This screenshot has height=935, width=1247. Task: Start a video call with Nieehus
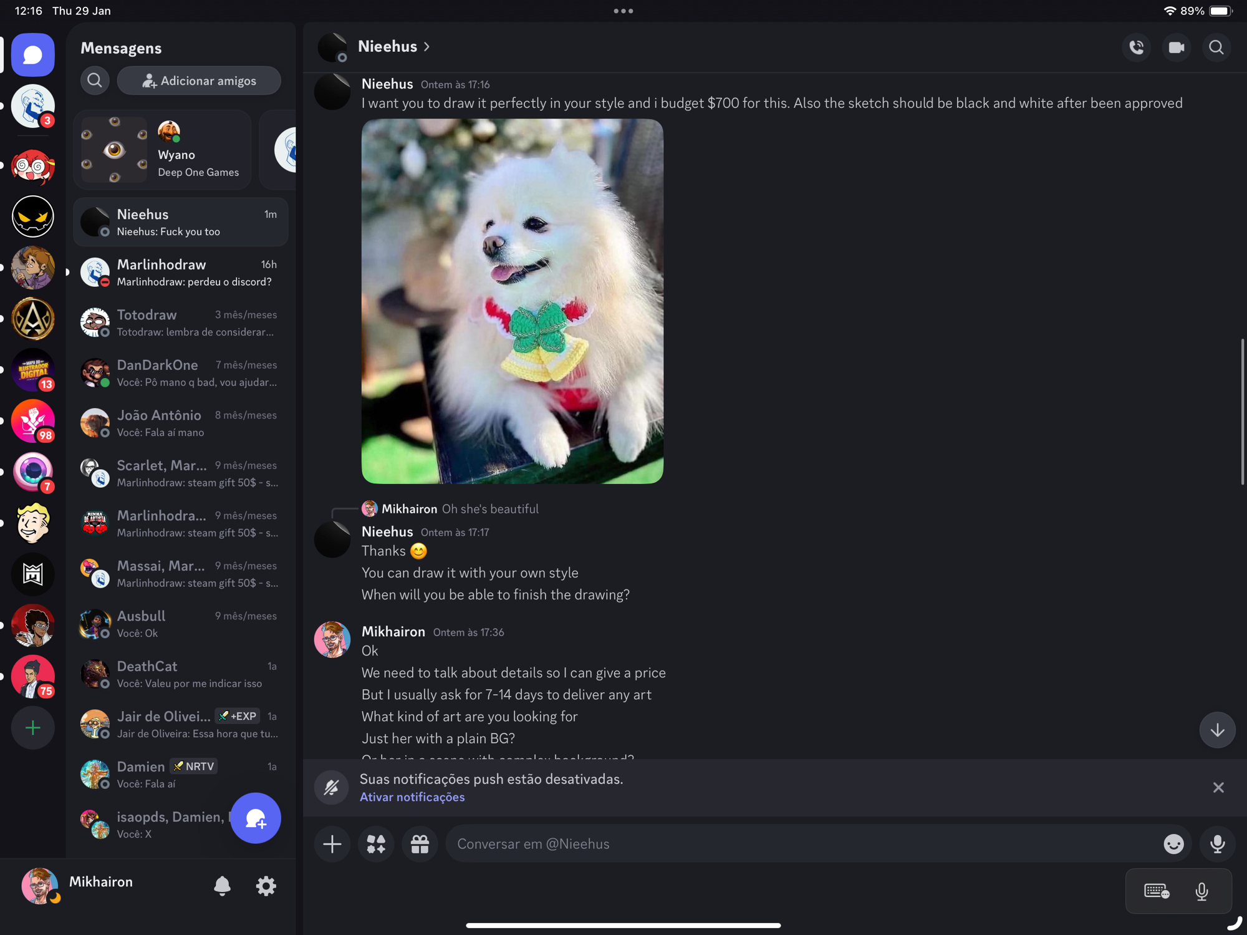[1176, 47]
